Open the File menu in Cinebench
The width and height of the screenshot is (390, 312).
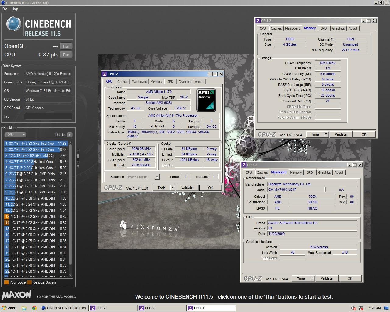pyautogui.click(x=5, y=9)
